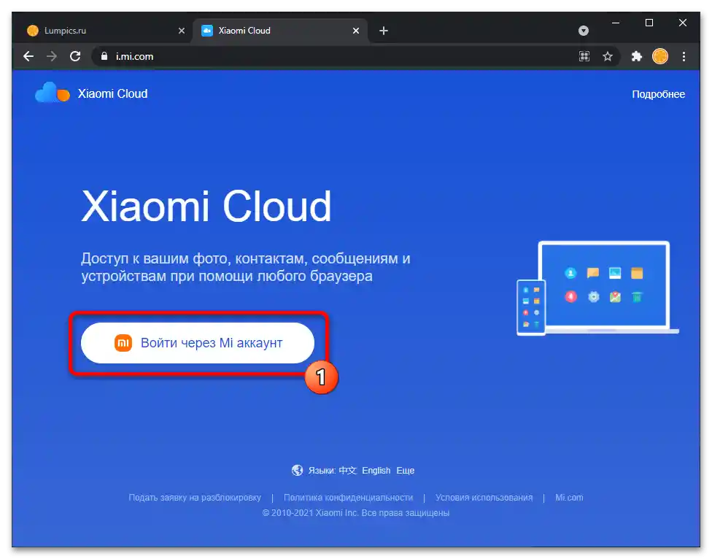
Task: Open a new tab with plus button
Action: pyautogui.click(x=384, y=31)
